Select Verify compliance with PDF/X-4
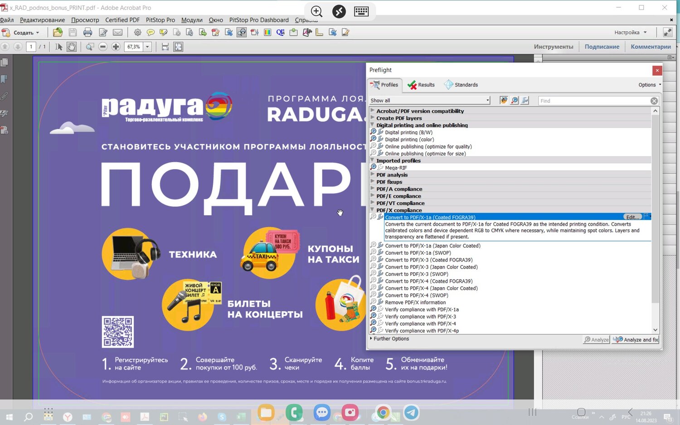 coord(420,324)
